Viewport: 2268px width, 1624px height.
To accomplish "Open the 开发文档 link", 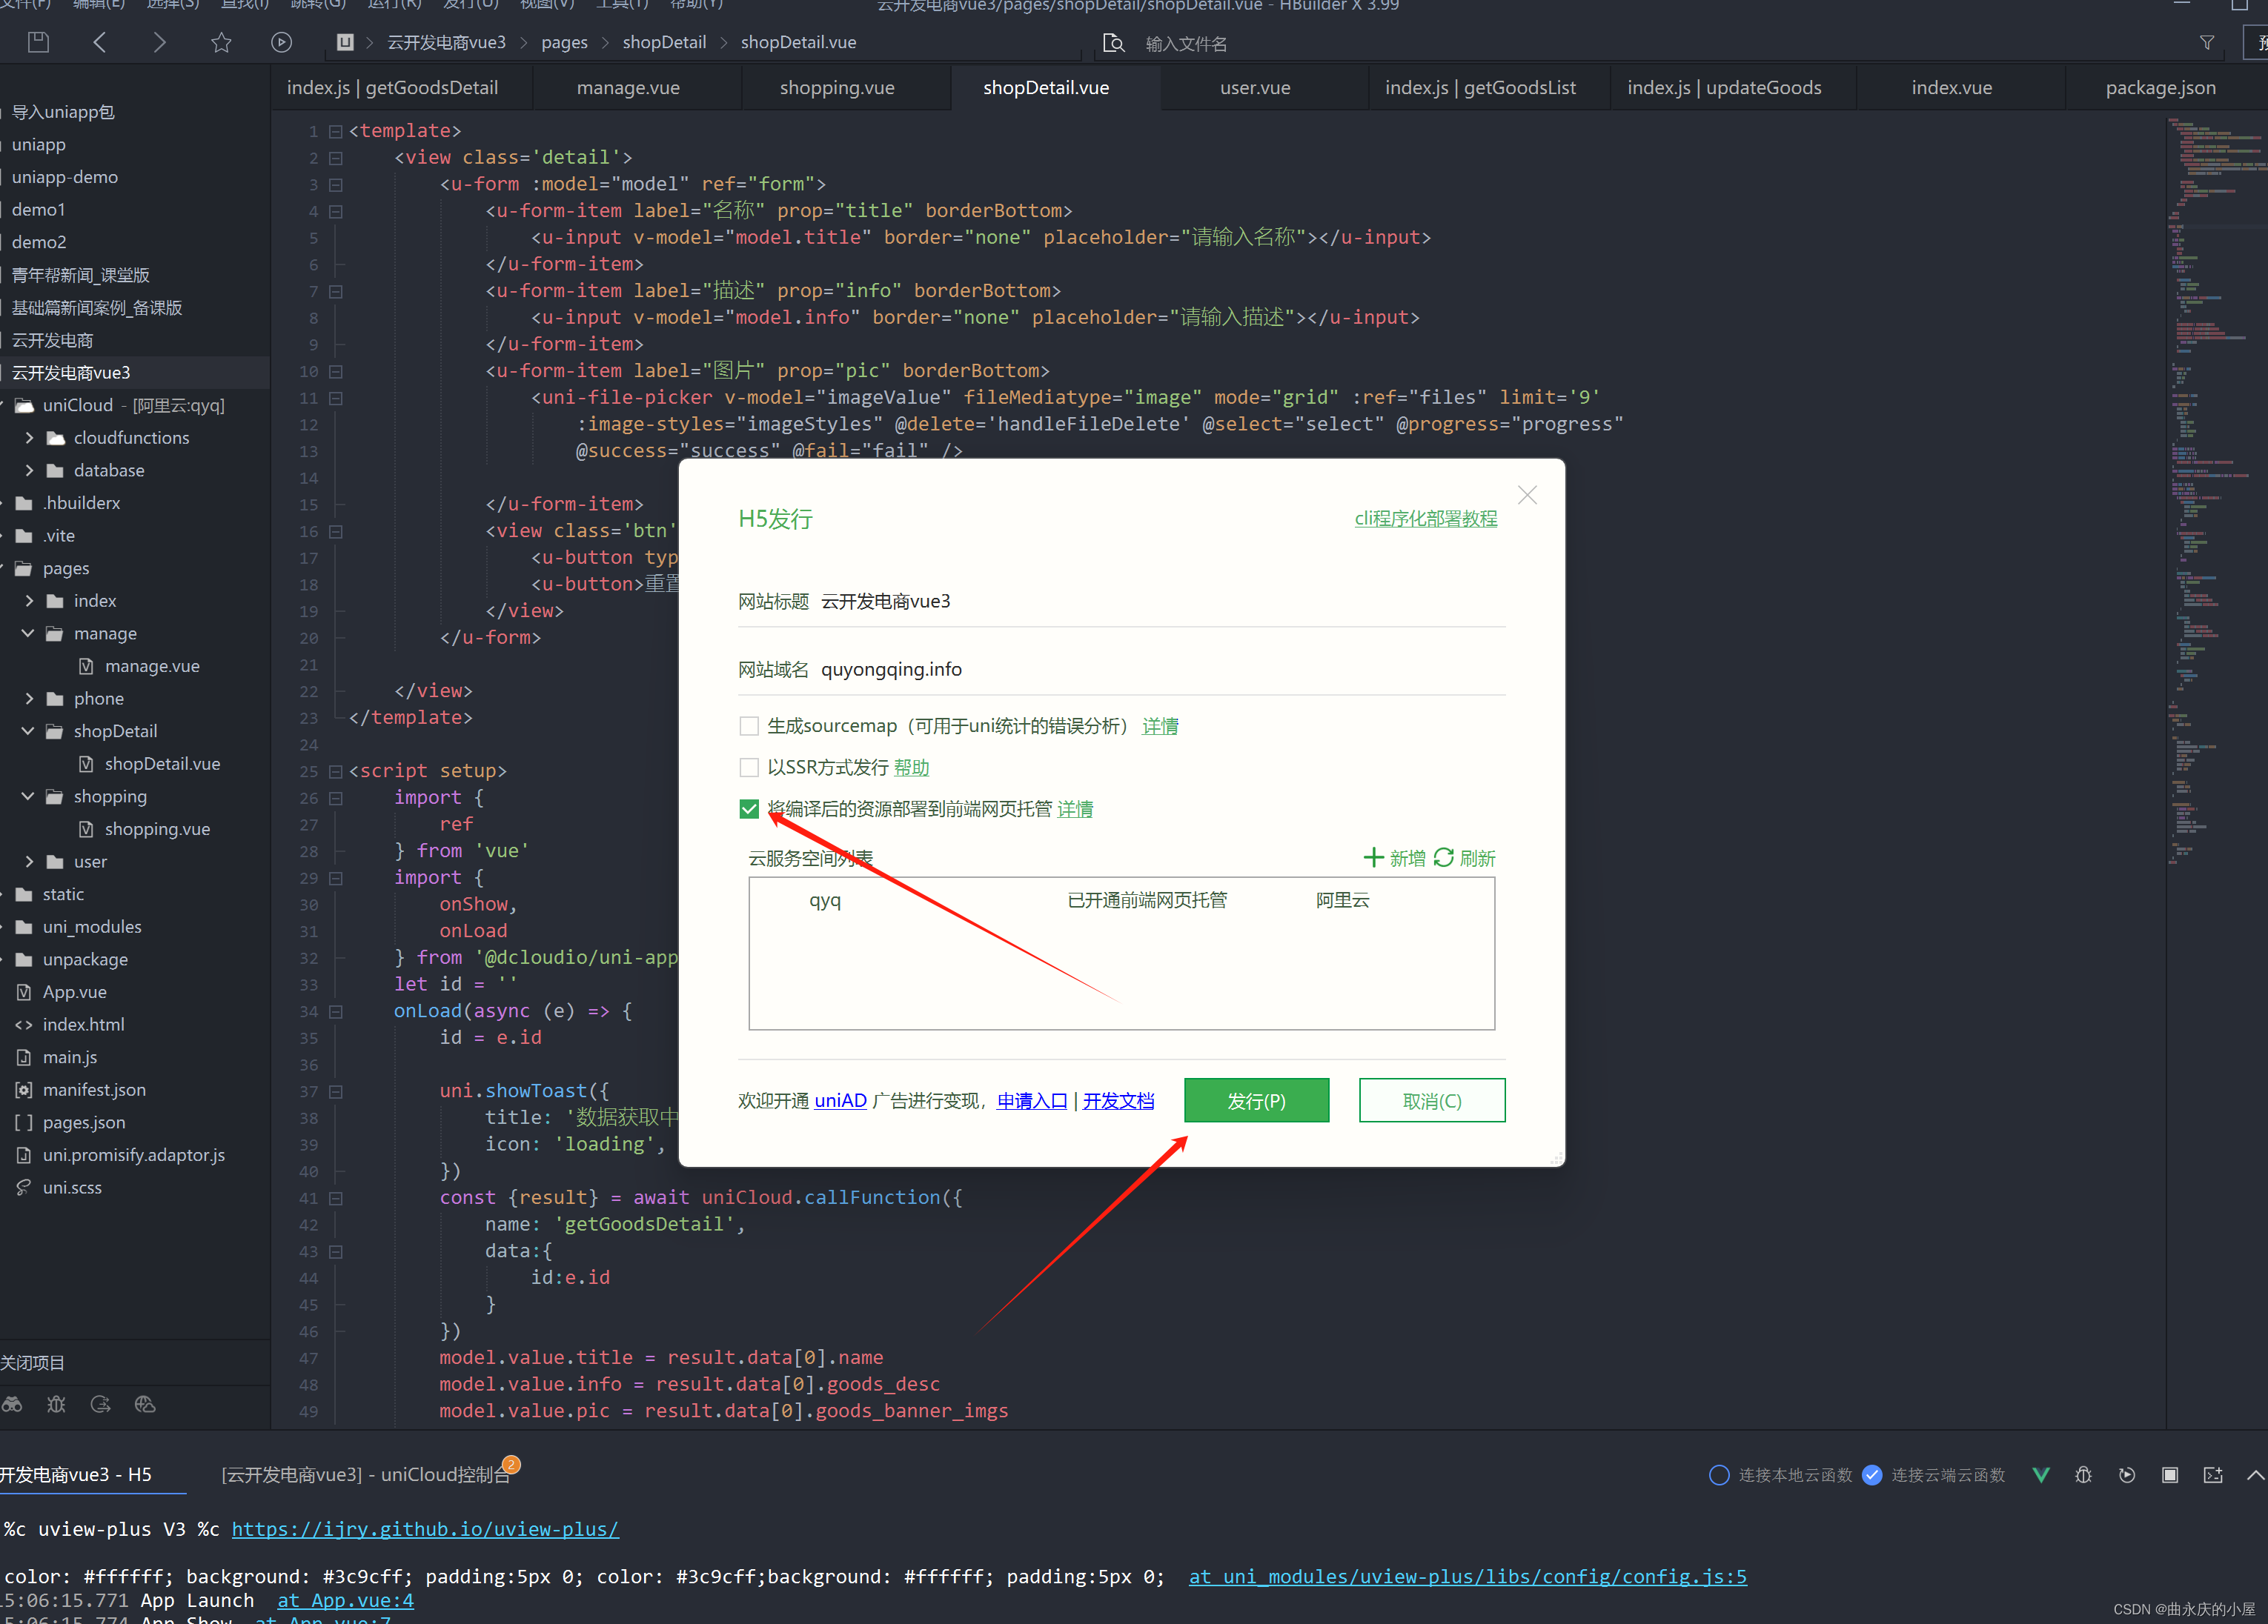I will click(1118, 1100).
